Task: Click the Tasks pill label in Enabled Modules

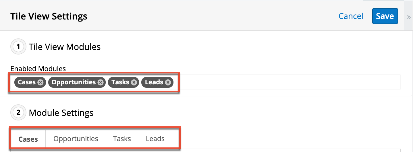Action: [x=120, y=82]
